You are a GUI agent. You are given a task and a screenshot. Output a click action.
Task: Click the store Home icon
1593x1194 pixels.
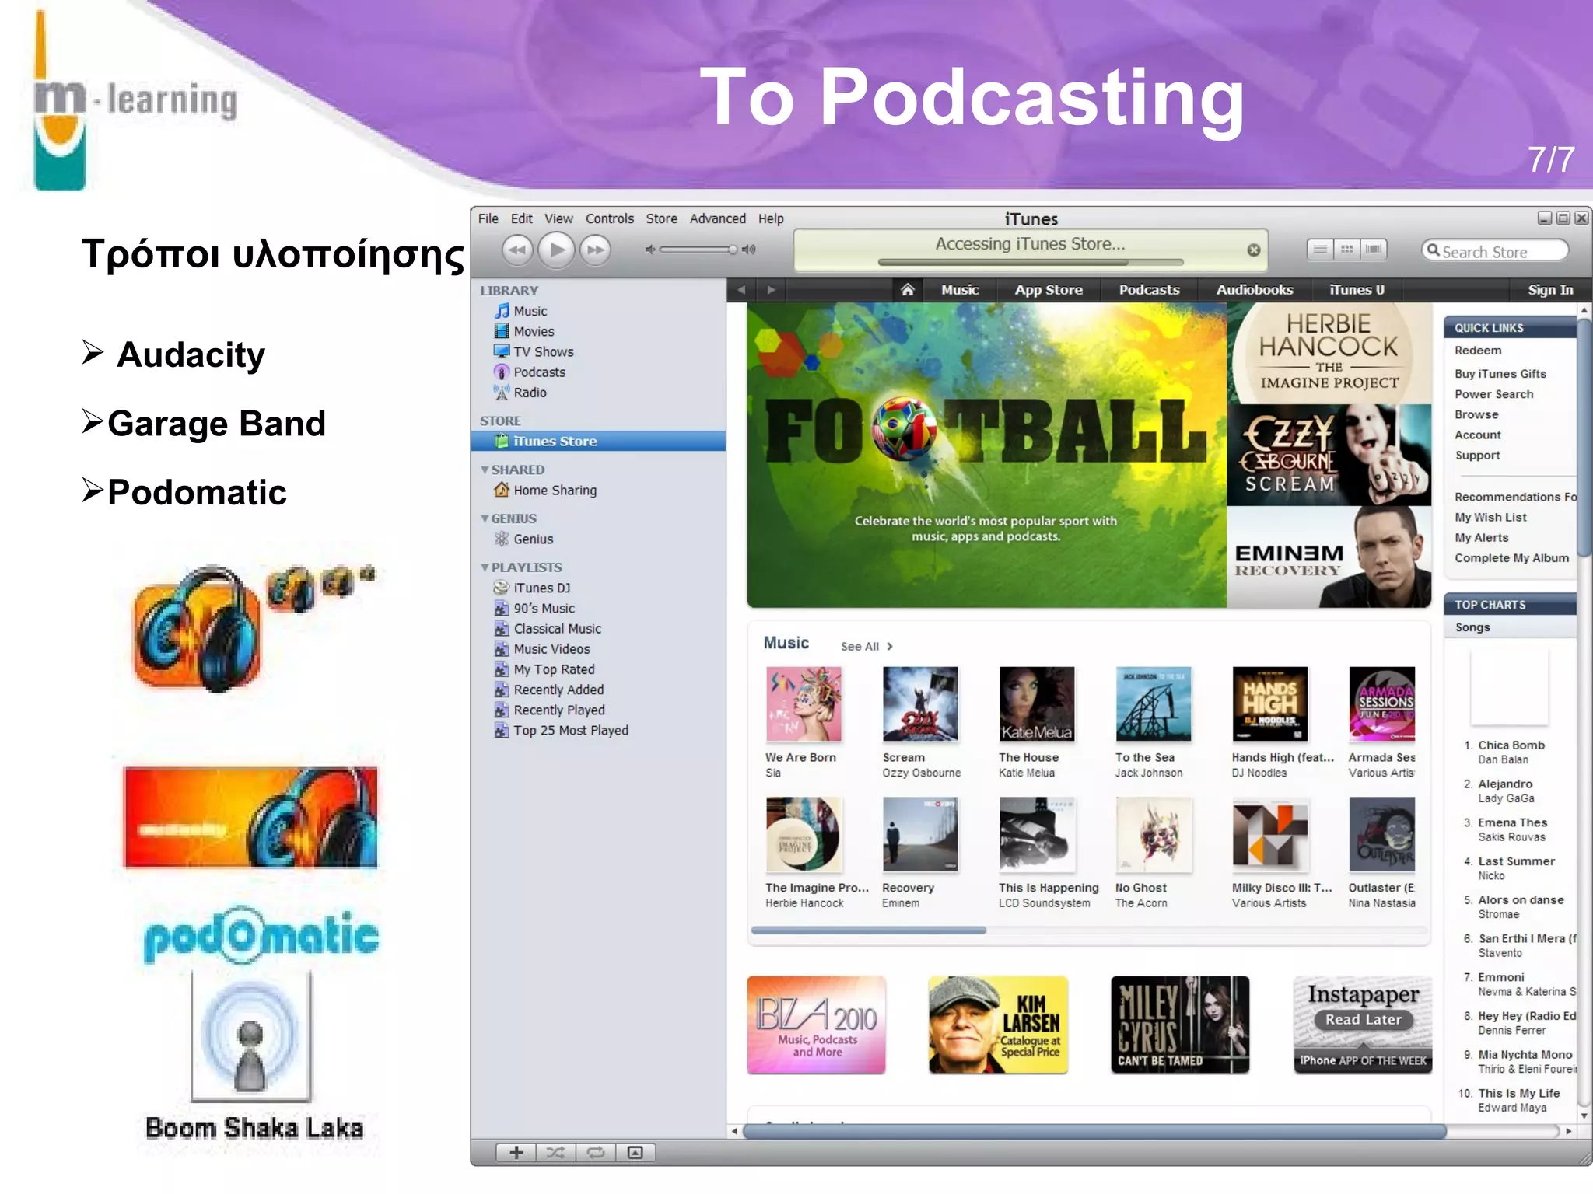(x=907, y=290)
